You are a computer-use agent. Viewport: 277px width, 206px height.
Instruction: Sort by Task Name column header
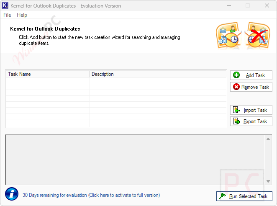click(48, 74)
